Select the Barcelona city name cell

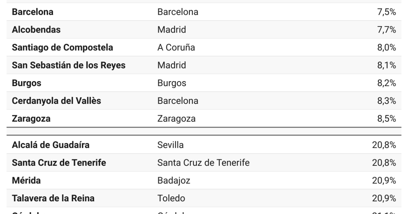click(33, 12)
